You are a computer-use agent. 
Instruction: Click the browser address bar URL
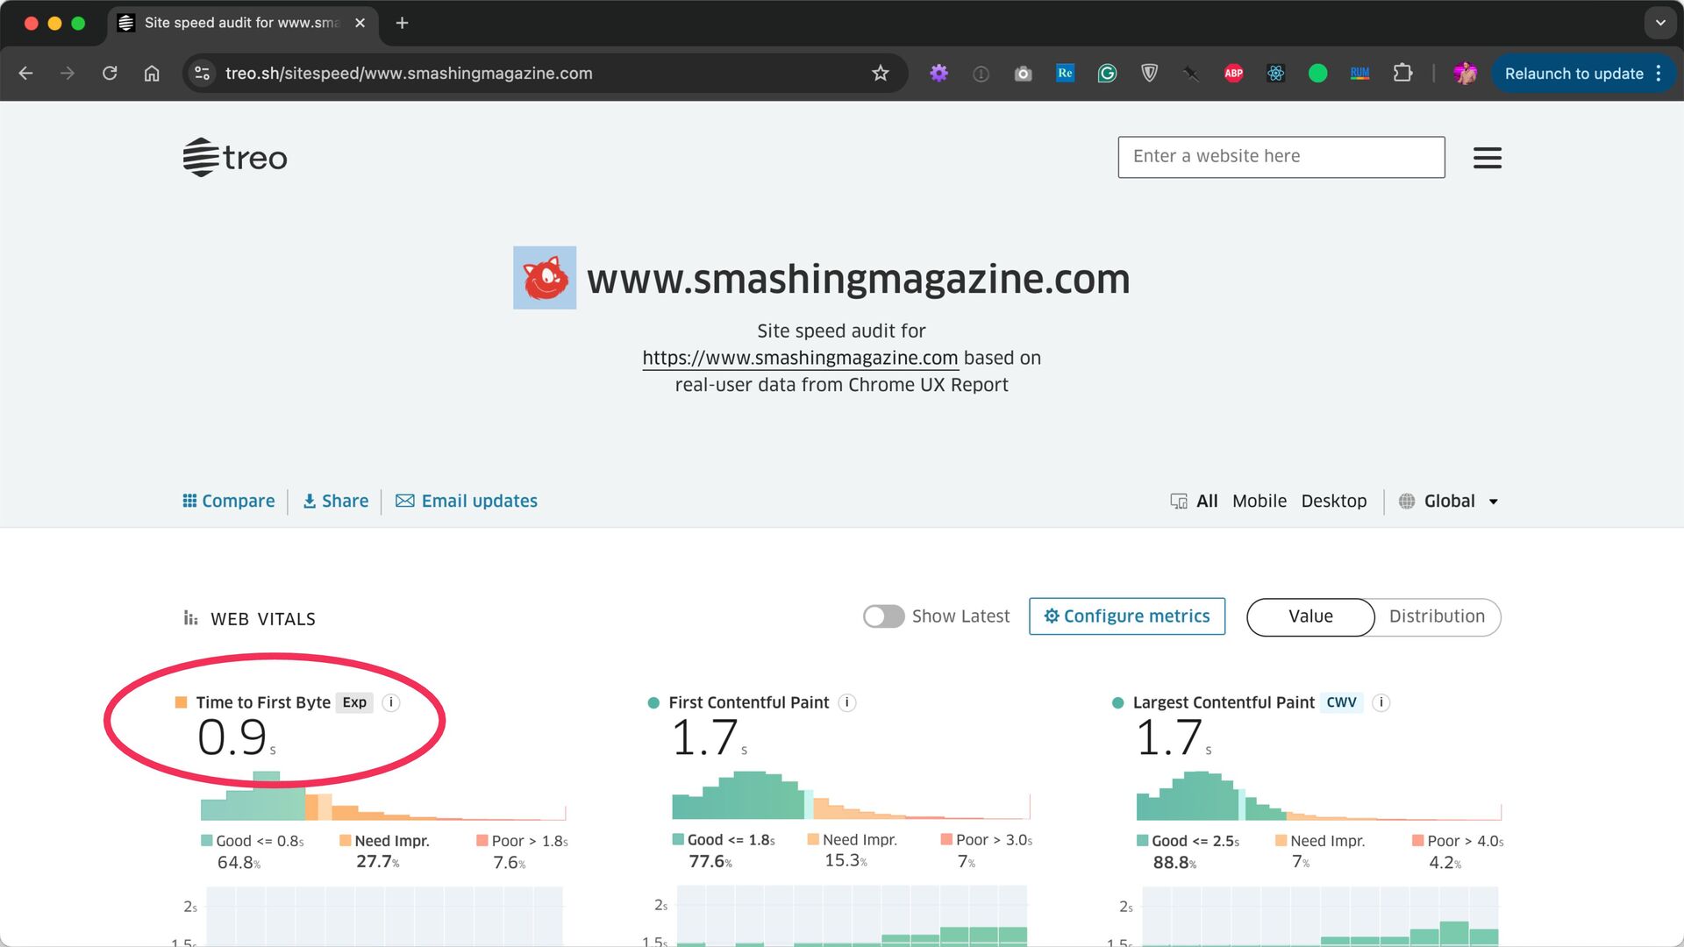click(409, 74)
